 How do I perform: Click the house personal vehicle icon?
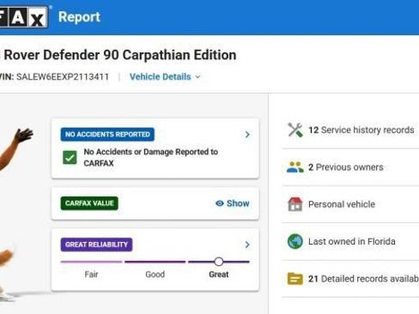pyautogui.click(x=295, y=204)
